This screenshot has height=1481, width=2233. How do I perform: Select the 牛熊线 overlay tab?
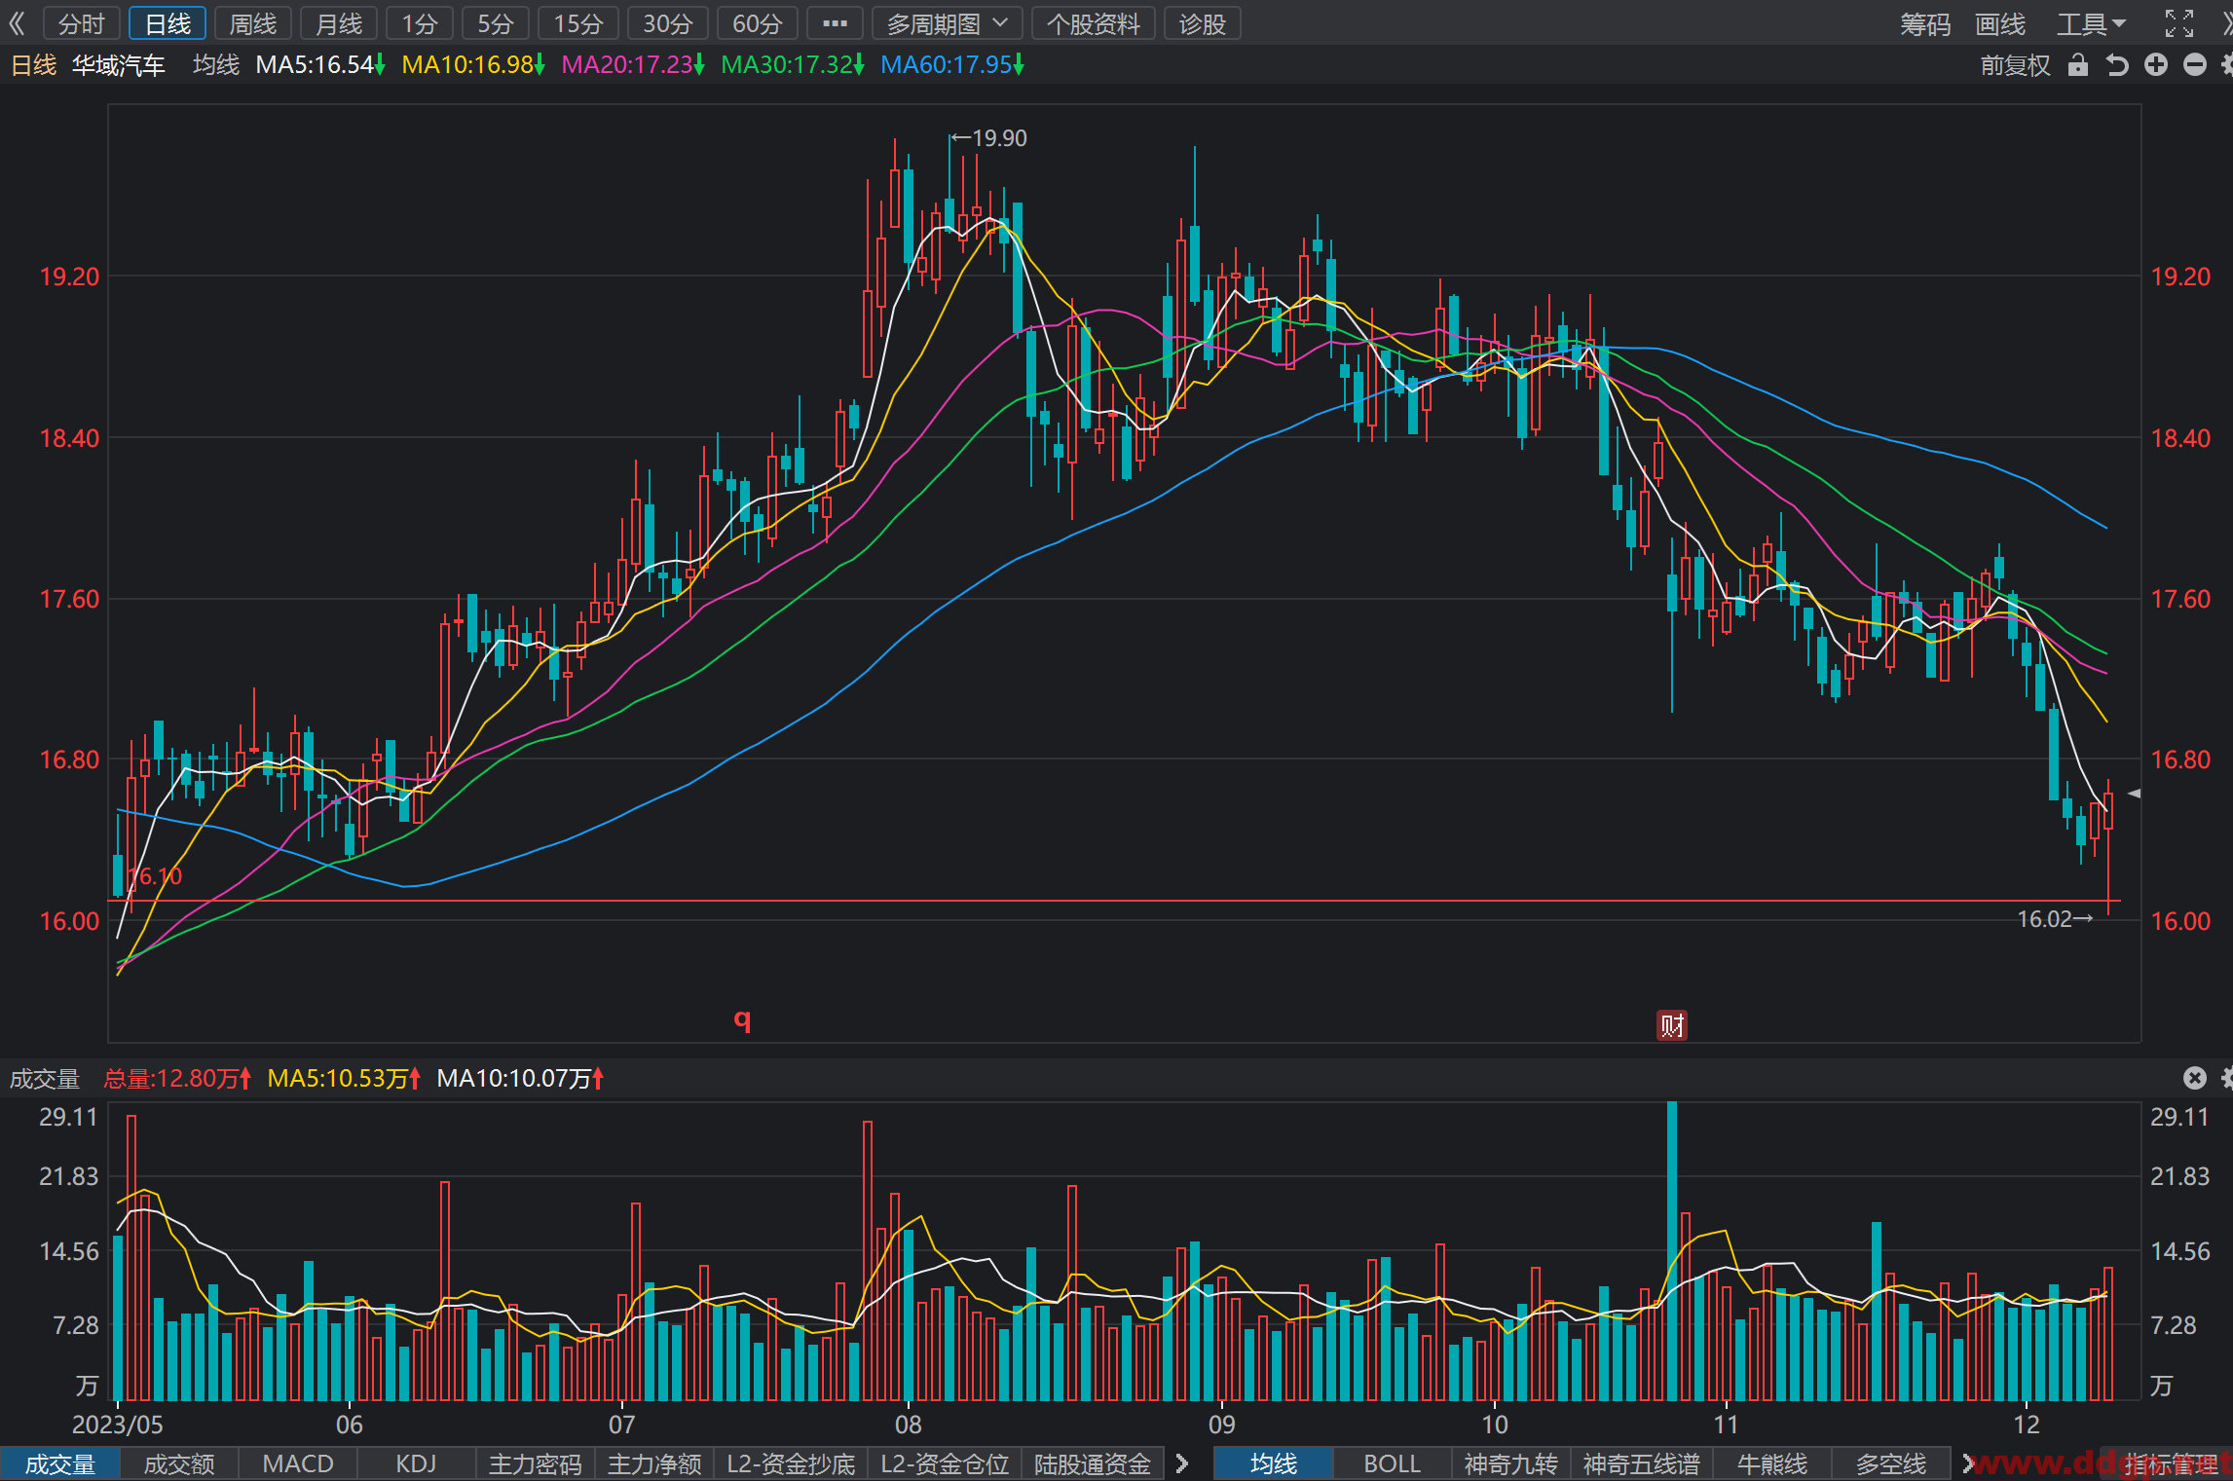click(x=1772, y=1464)
